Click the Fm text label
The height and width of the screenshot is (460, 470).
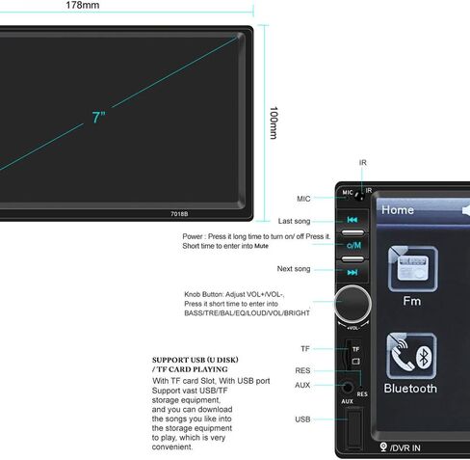(x=412, y=301)
